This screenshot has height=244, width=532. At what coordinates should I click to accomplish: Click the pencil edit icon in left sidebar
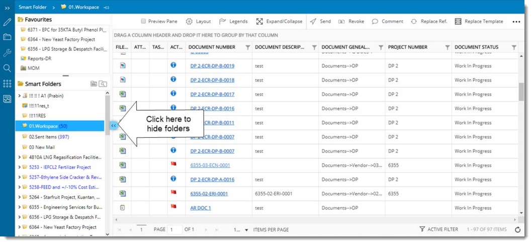click(x=7, y=22)
